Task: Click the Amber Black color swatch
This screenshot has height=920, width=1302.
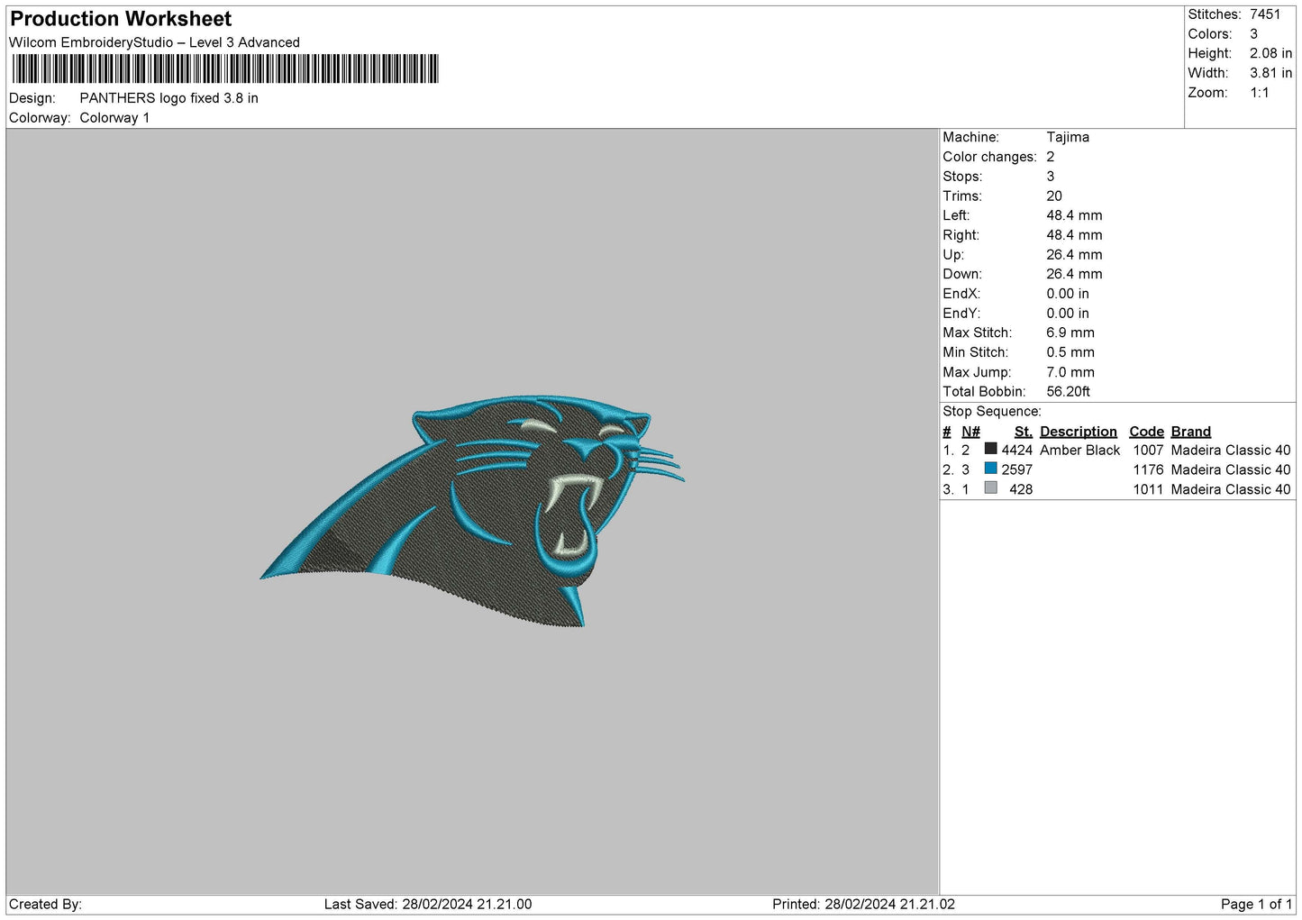Action: [x=990, y=449]
